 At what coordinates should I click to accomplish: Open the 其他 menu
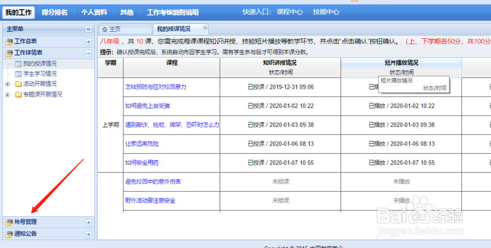pyautogui.click(x=127, y=13)
